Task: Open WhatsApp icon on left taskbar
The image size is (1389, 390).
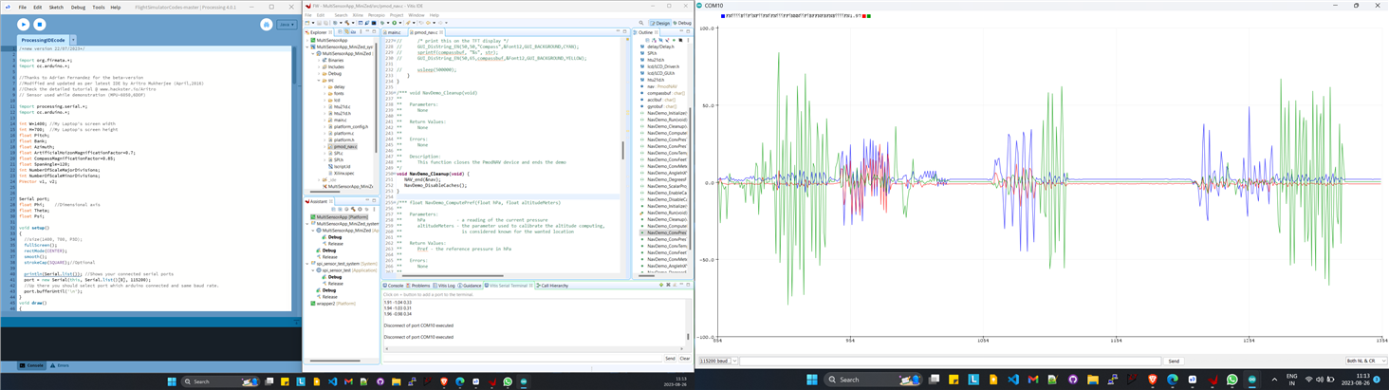Action: [508, 381]
